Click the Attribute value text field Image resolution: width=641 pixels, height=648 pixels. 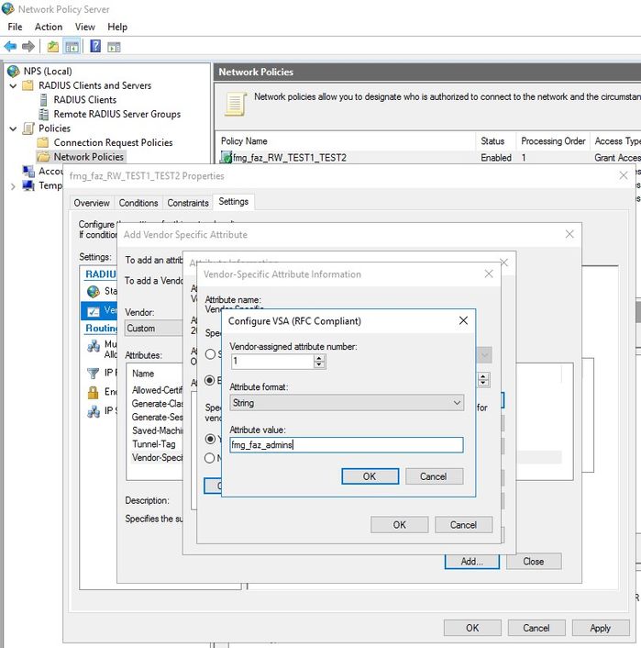click(347, 445)
